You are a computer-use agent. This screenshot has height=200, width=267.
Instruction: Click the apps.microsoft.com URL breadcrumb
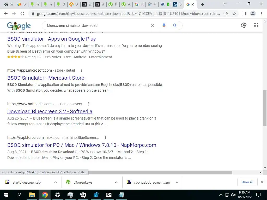41,70
